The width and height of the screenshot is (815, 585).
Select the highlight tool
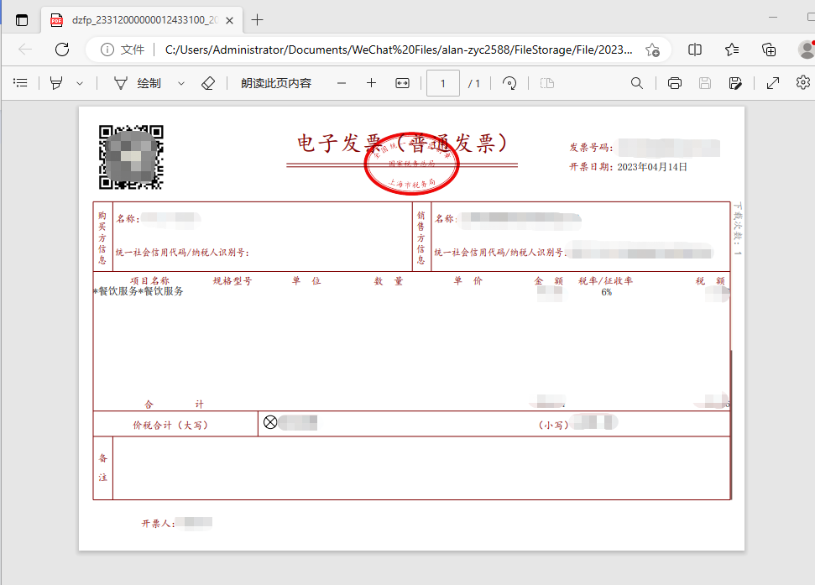tap(56, 83)
